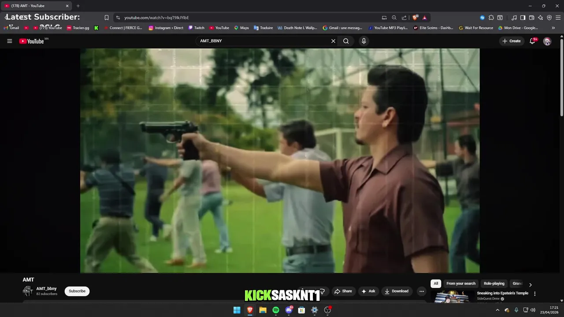Select the Role-playing chip
Screen dimensions: 564x317
(494, 284)
